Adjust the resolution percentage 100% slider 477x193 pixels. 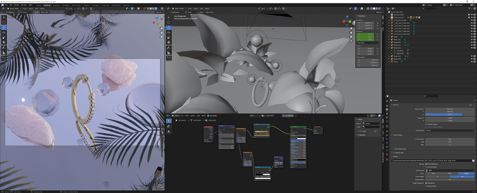point(450,114)
